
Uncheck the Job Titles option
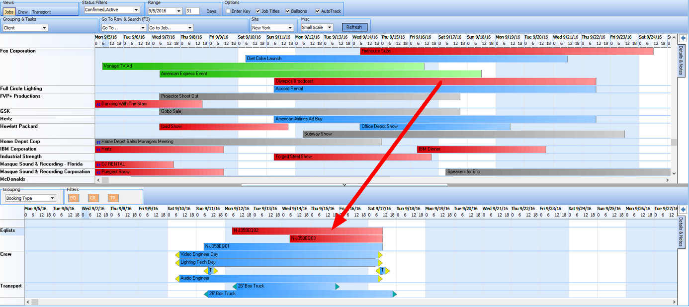pyautogui.click(x=258, y=11)
